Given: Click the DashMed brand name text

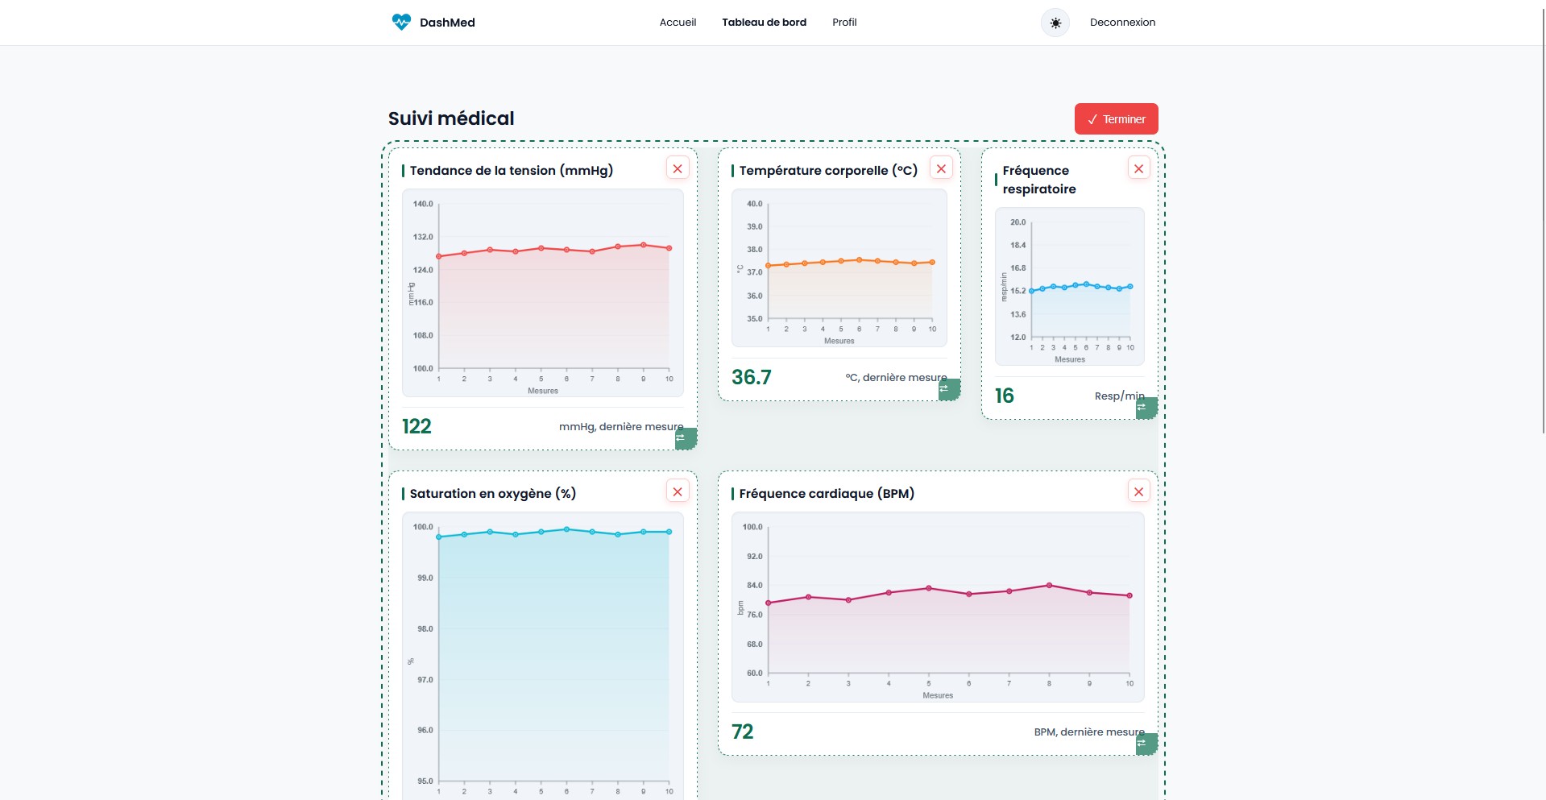Looking at the screenshot, I should tap(447, 23).
